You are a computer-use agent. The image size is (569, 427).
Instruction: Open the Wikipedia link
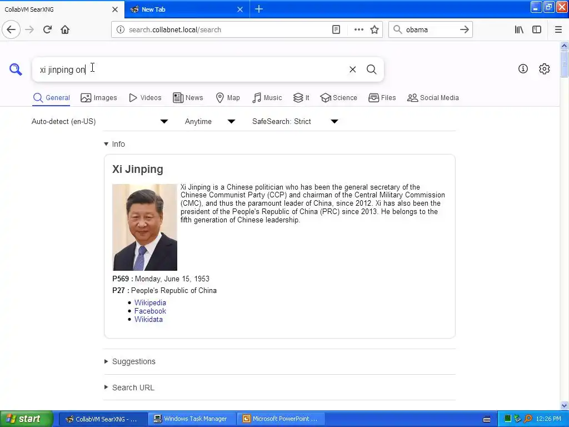click(x=150, y=302)
